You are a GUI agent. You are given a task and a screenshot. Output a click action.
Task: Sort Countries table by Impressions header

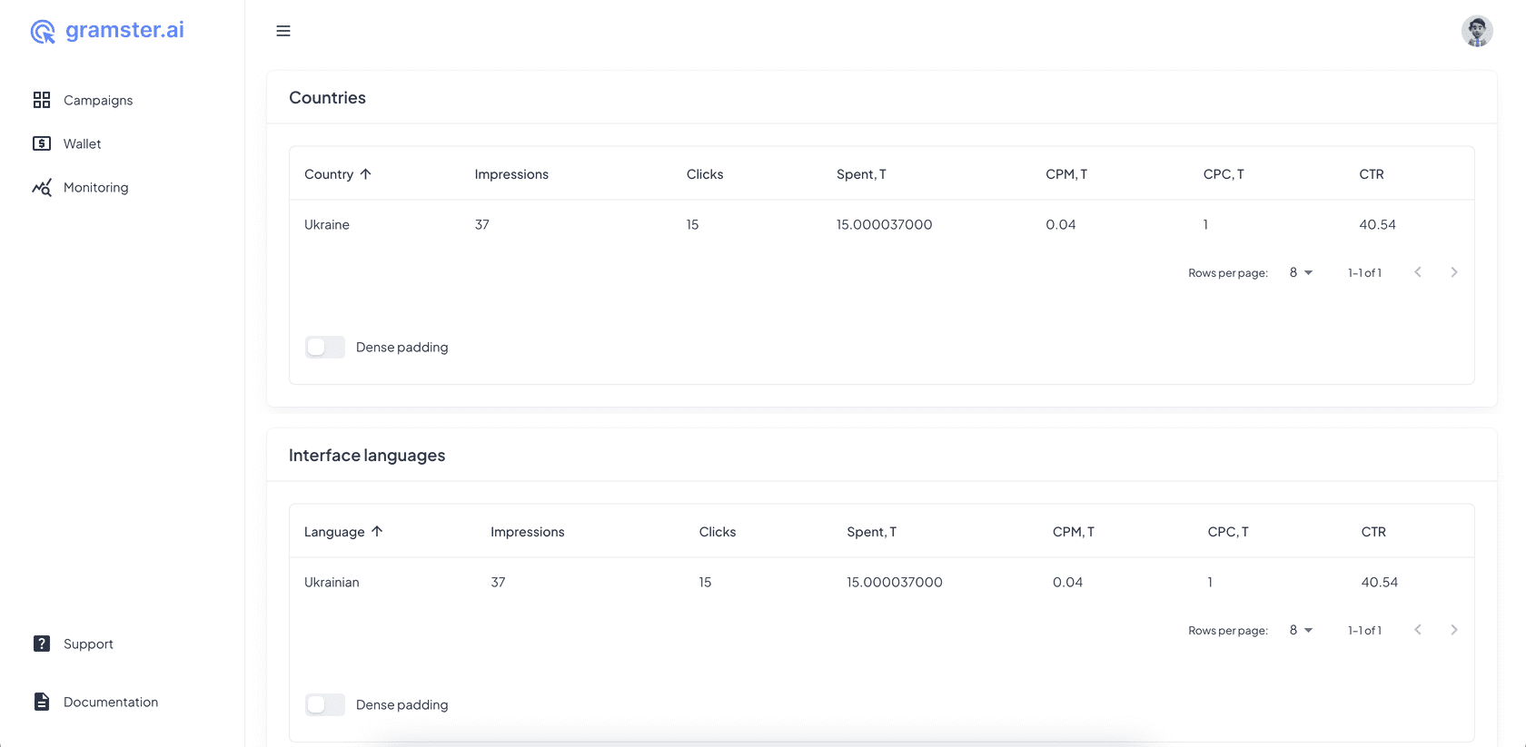click(511, 174)
